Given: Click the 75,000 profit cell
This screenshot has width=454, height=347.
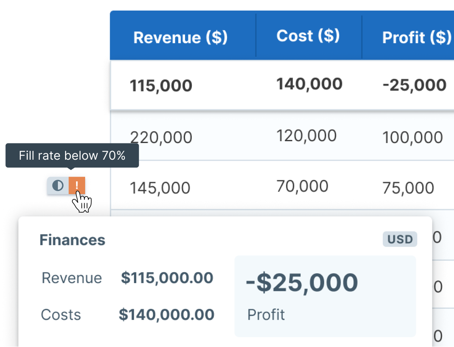Looking at the screenshot, I should click(x=408, y=188).
